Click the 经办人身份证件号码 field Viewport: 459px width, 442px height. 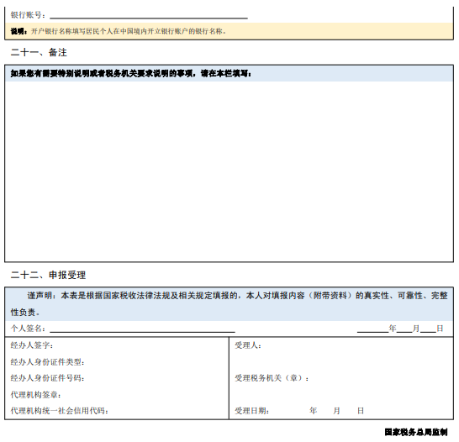click(156, 378)
